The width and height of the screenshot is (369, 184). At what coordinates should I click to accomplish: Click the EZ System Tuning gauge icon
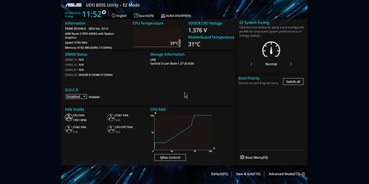(271, 49)
